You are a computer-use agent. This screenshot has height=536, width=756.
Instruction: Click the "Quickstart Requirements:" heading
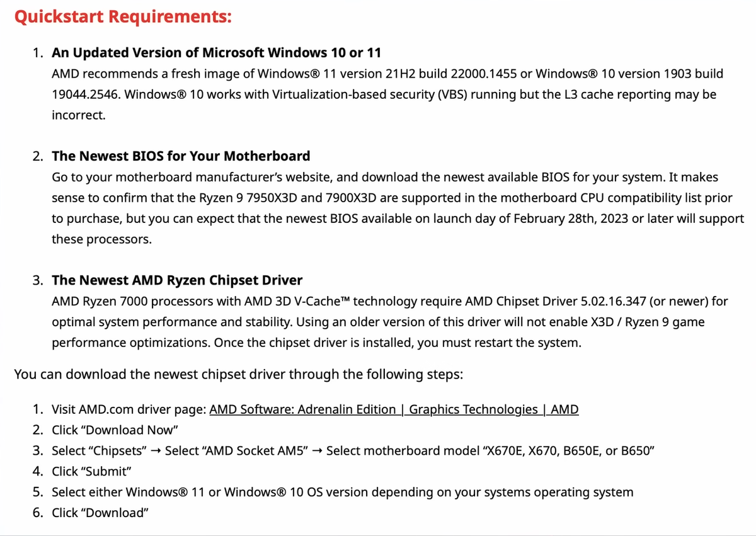[123, 17]
